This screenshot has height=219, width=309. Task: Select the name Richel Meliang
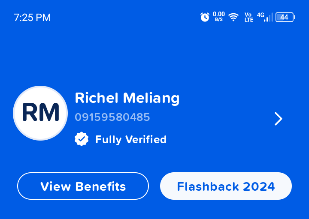tap(127, 98)
